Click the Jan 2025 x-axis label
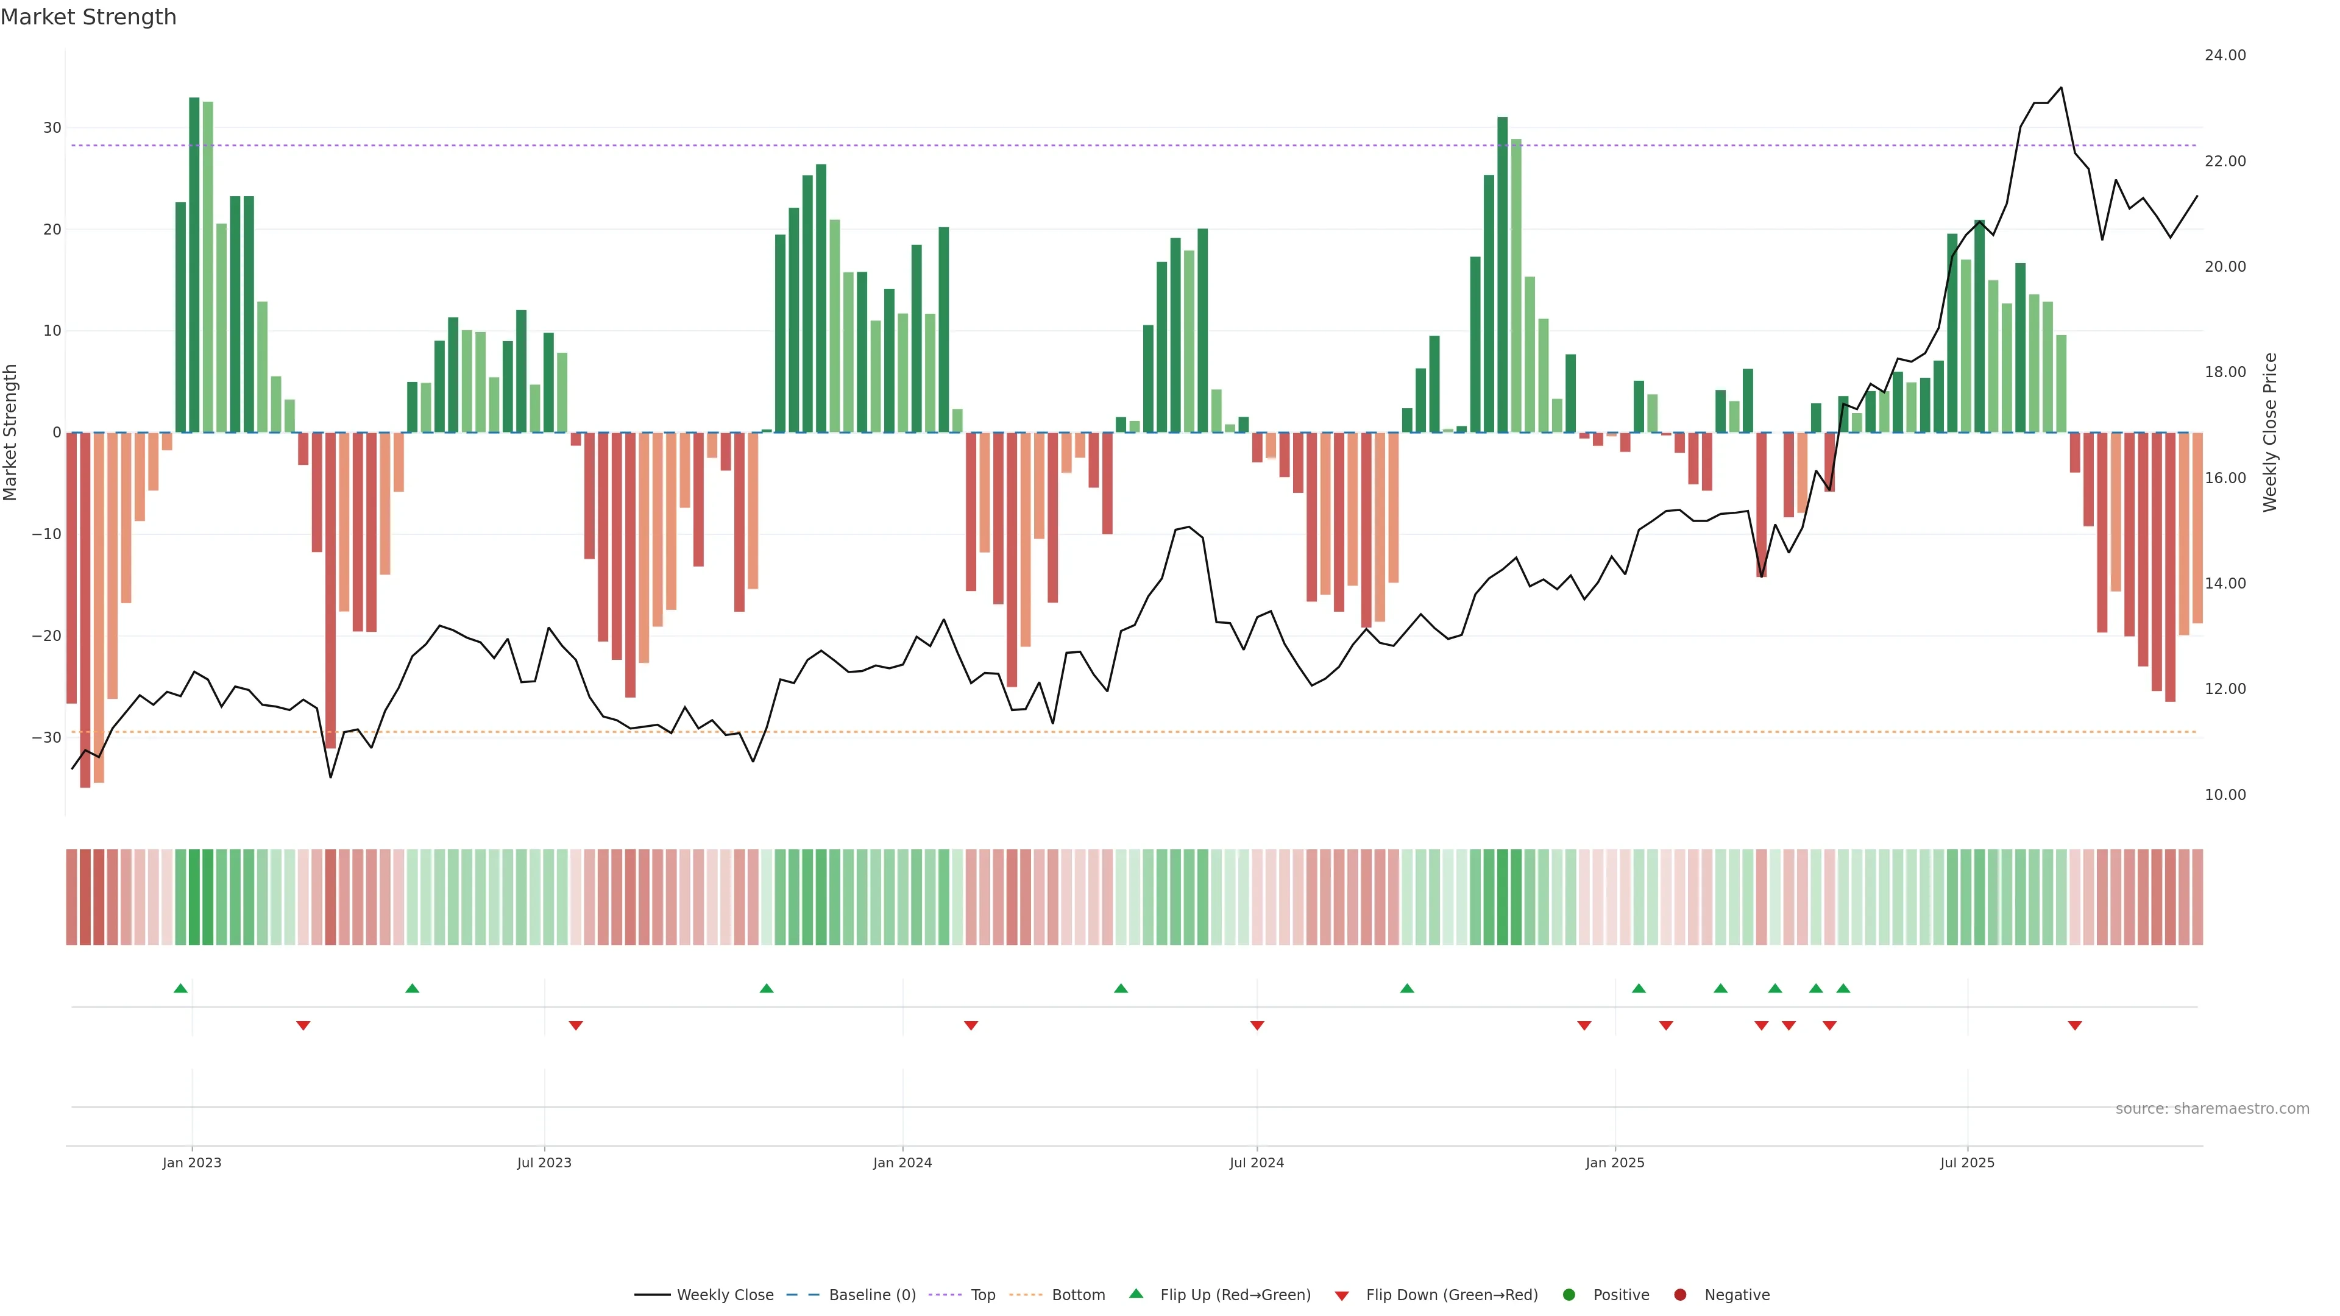The width and height of the screenshot is (2340, 1316). pos(1614,1162)
